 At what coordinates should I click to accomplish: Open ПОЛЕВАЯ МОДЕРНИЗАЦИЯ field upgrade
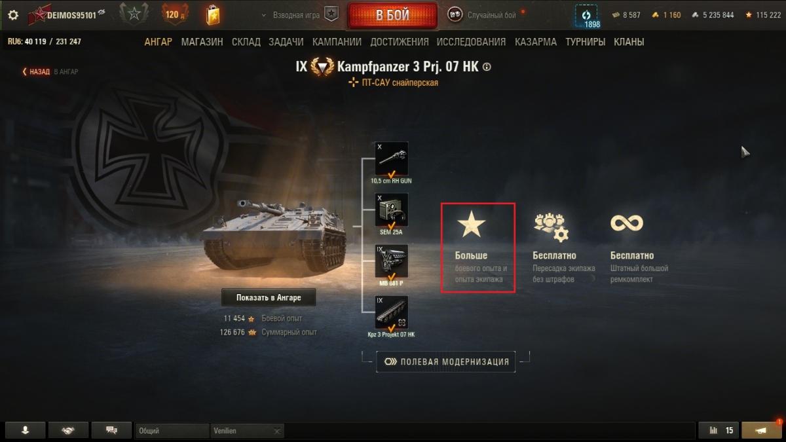(446, 361)
